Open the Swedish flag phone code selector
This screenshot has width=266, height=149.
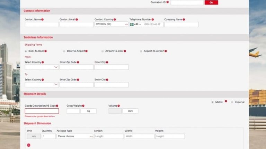tap(134, 24)
